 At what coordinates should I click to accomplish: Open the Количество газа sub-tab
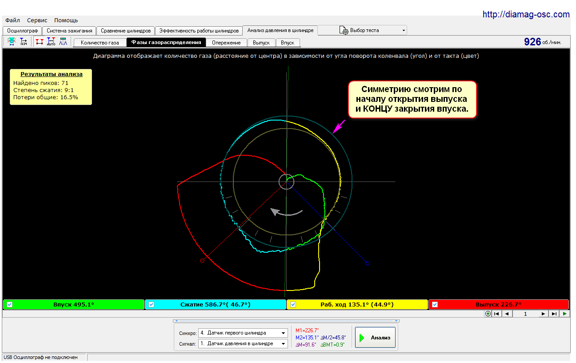[100, 43]
